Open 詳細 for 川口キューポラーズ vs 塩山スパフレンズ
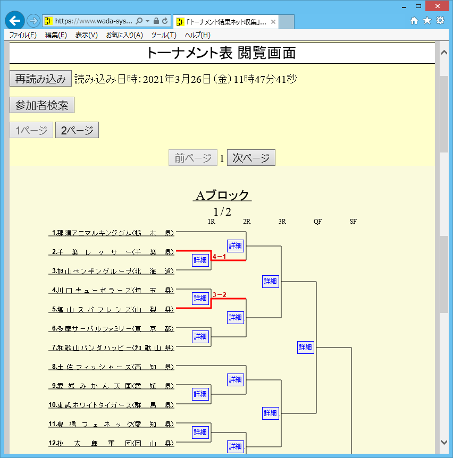Image resolution: width=453 pixels, height=458 pixels. tap(200, 298)
